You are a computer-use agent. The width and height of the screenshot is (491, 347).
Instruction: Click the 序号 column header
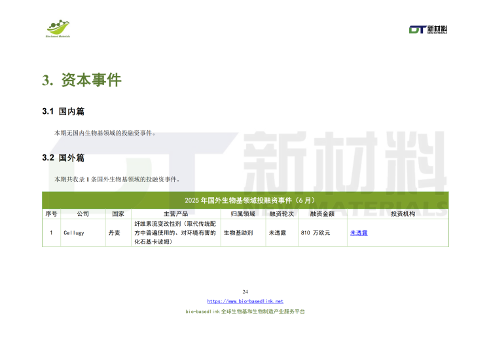pyautogui.click(x=51, y=213)
